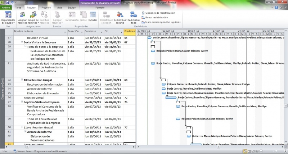Open the Nombre de tarea column filter dropdown

coord(65,32)
